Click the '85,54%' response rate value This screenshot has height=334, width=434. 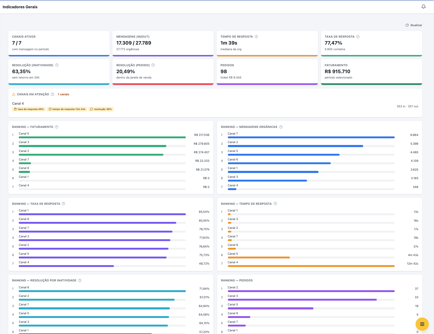tap(204, 212)
